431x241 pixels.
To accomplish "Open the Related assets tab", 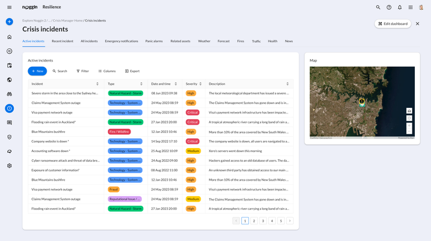I will (x=180, y=41).
